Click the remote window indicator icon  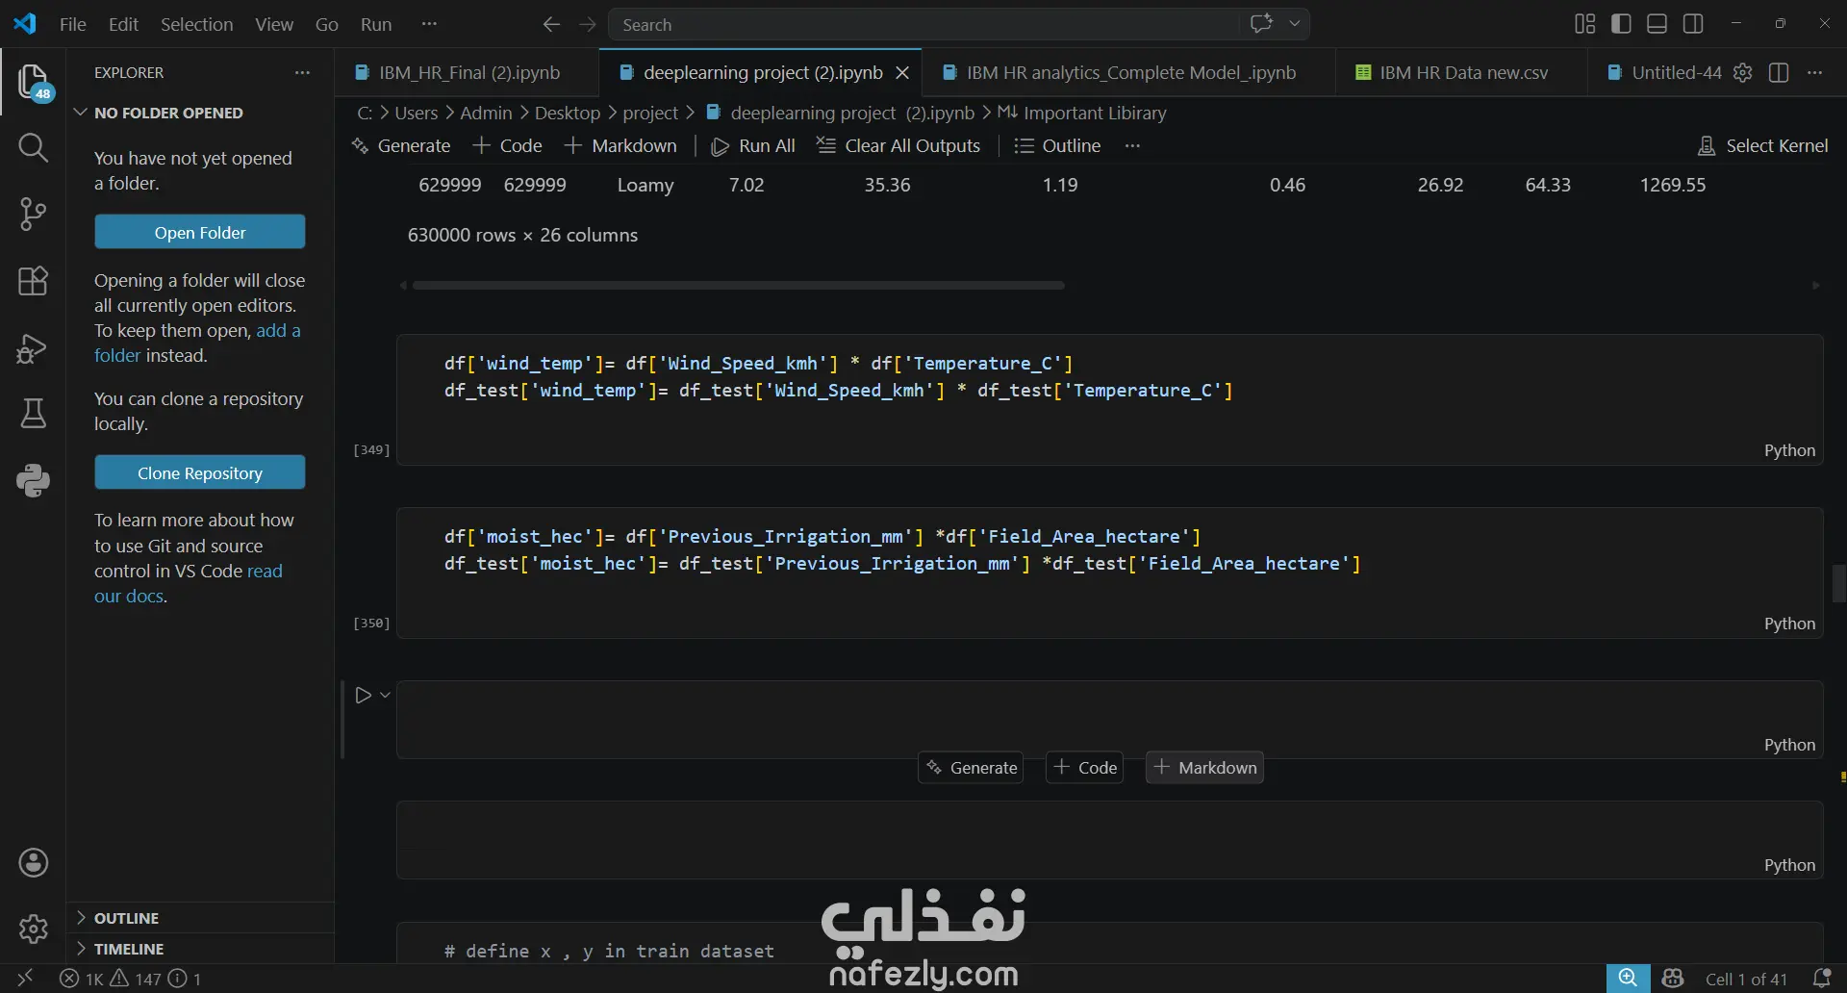[25, 979]
